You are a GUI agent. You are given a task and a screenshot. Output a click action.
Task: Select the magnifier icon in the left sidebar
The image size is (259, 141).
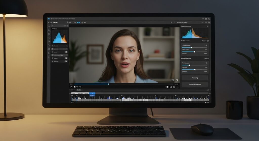49,38
